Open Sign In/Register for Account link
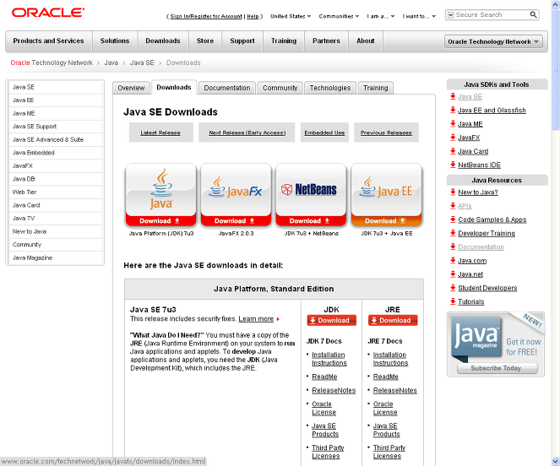560x466 pixels. [206, 16]
